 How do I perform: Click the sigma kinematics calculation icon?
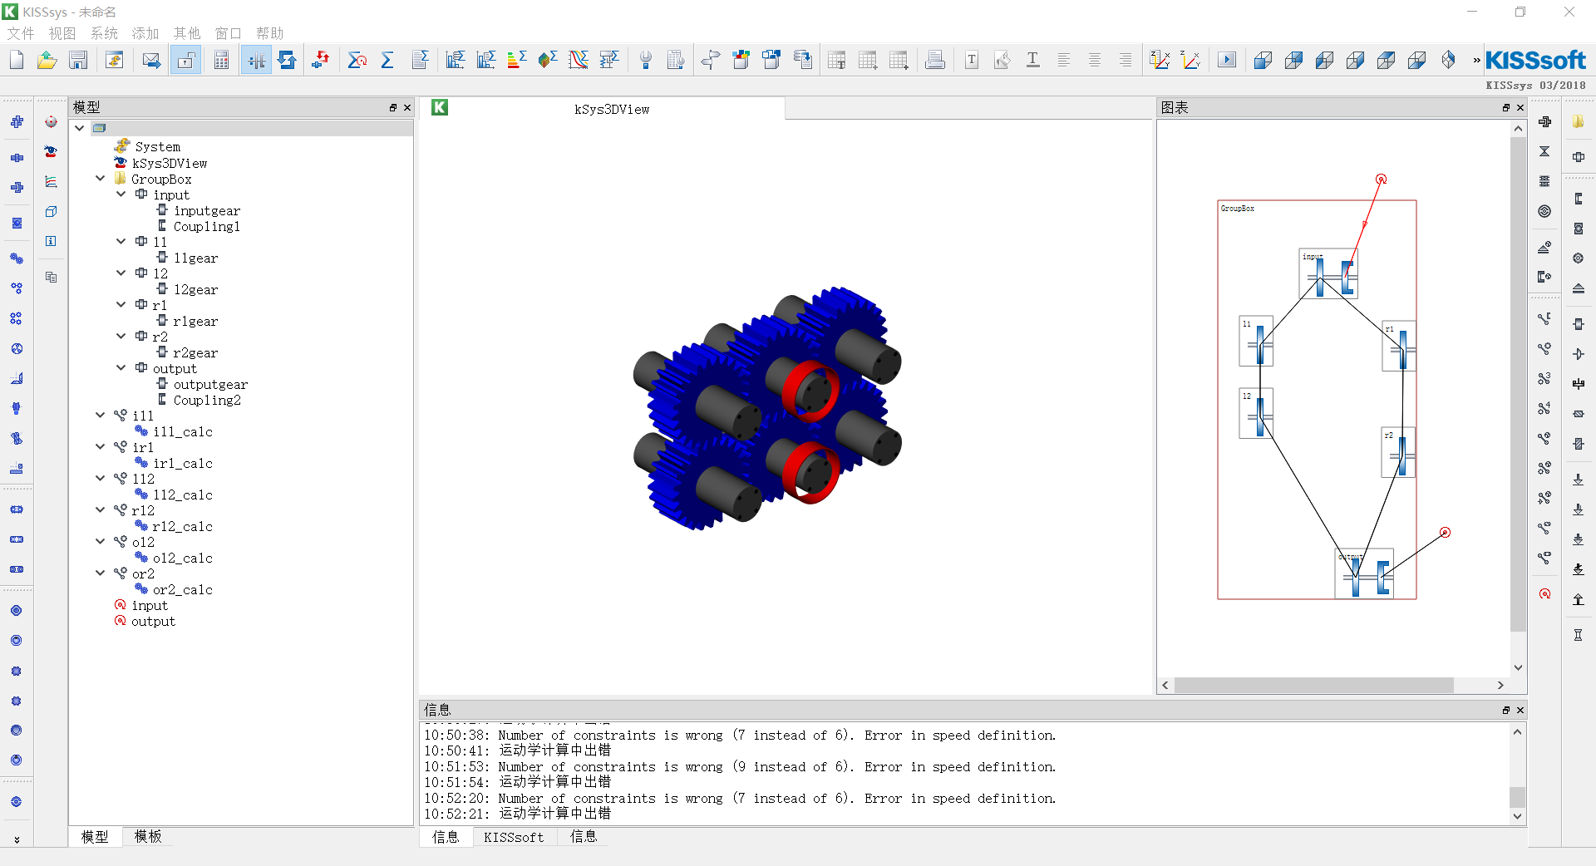click(x=357, y=60)
